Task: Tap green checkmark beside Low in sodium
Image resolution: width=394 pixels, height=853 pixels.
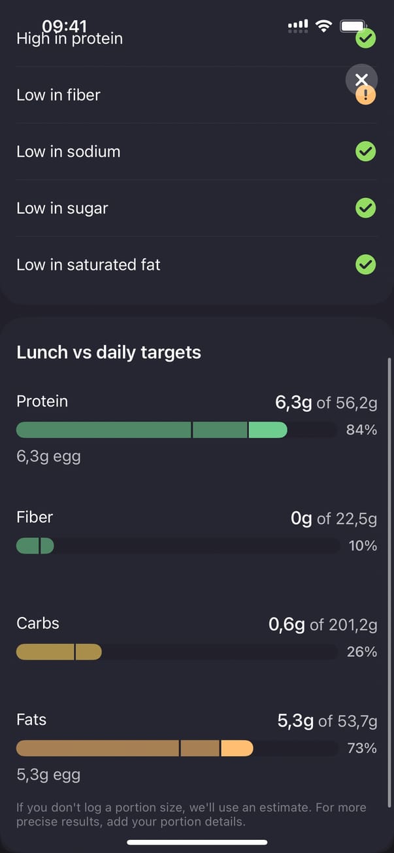Action: coord(365,152)
